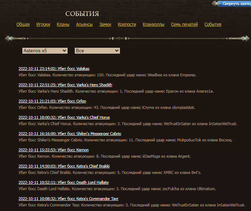Screen dimensions: 251x211
Task: Click the Свернуть шапку collapse header button
Action: pyautogui.click(x=236, y=4)
